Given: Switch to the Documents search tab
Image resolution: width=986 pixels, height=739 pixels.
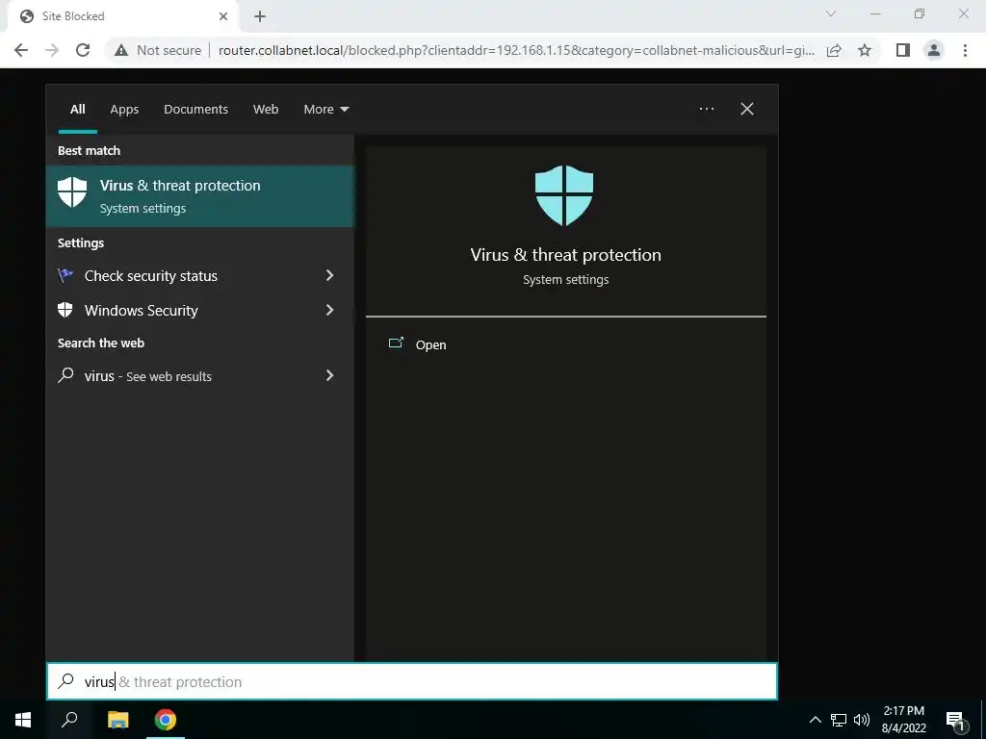Looking at the screenshot, I should [x=195, y=110].
